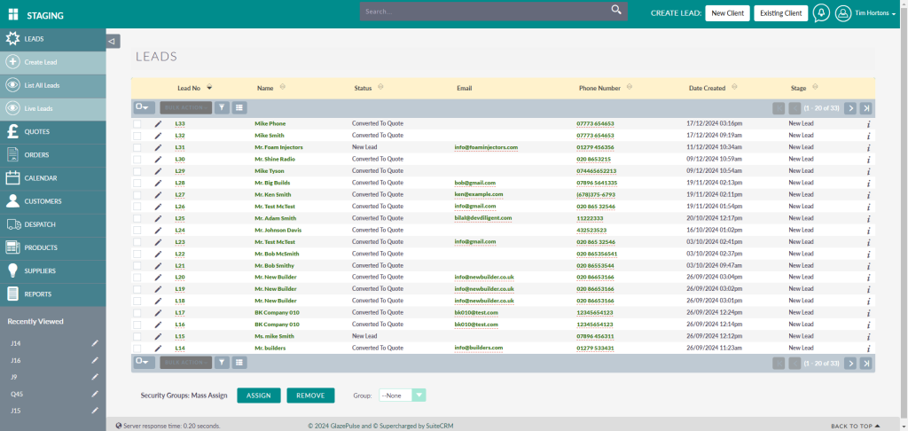Select the checkbox for lead L28

tap(137, 183)
